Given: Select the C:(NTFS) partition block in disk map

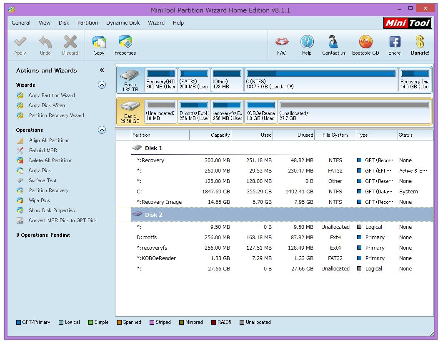Looking at the screenshot, I should coord(320,80).
